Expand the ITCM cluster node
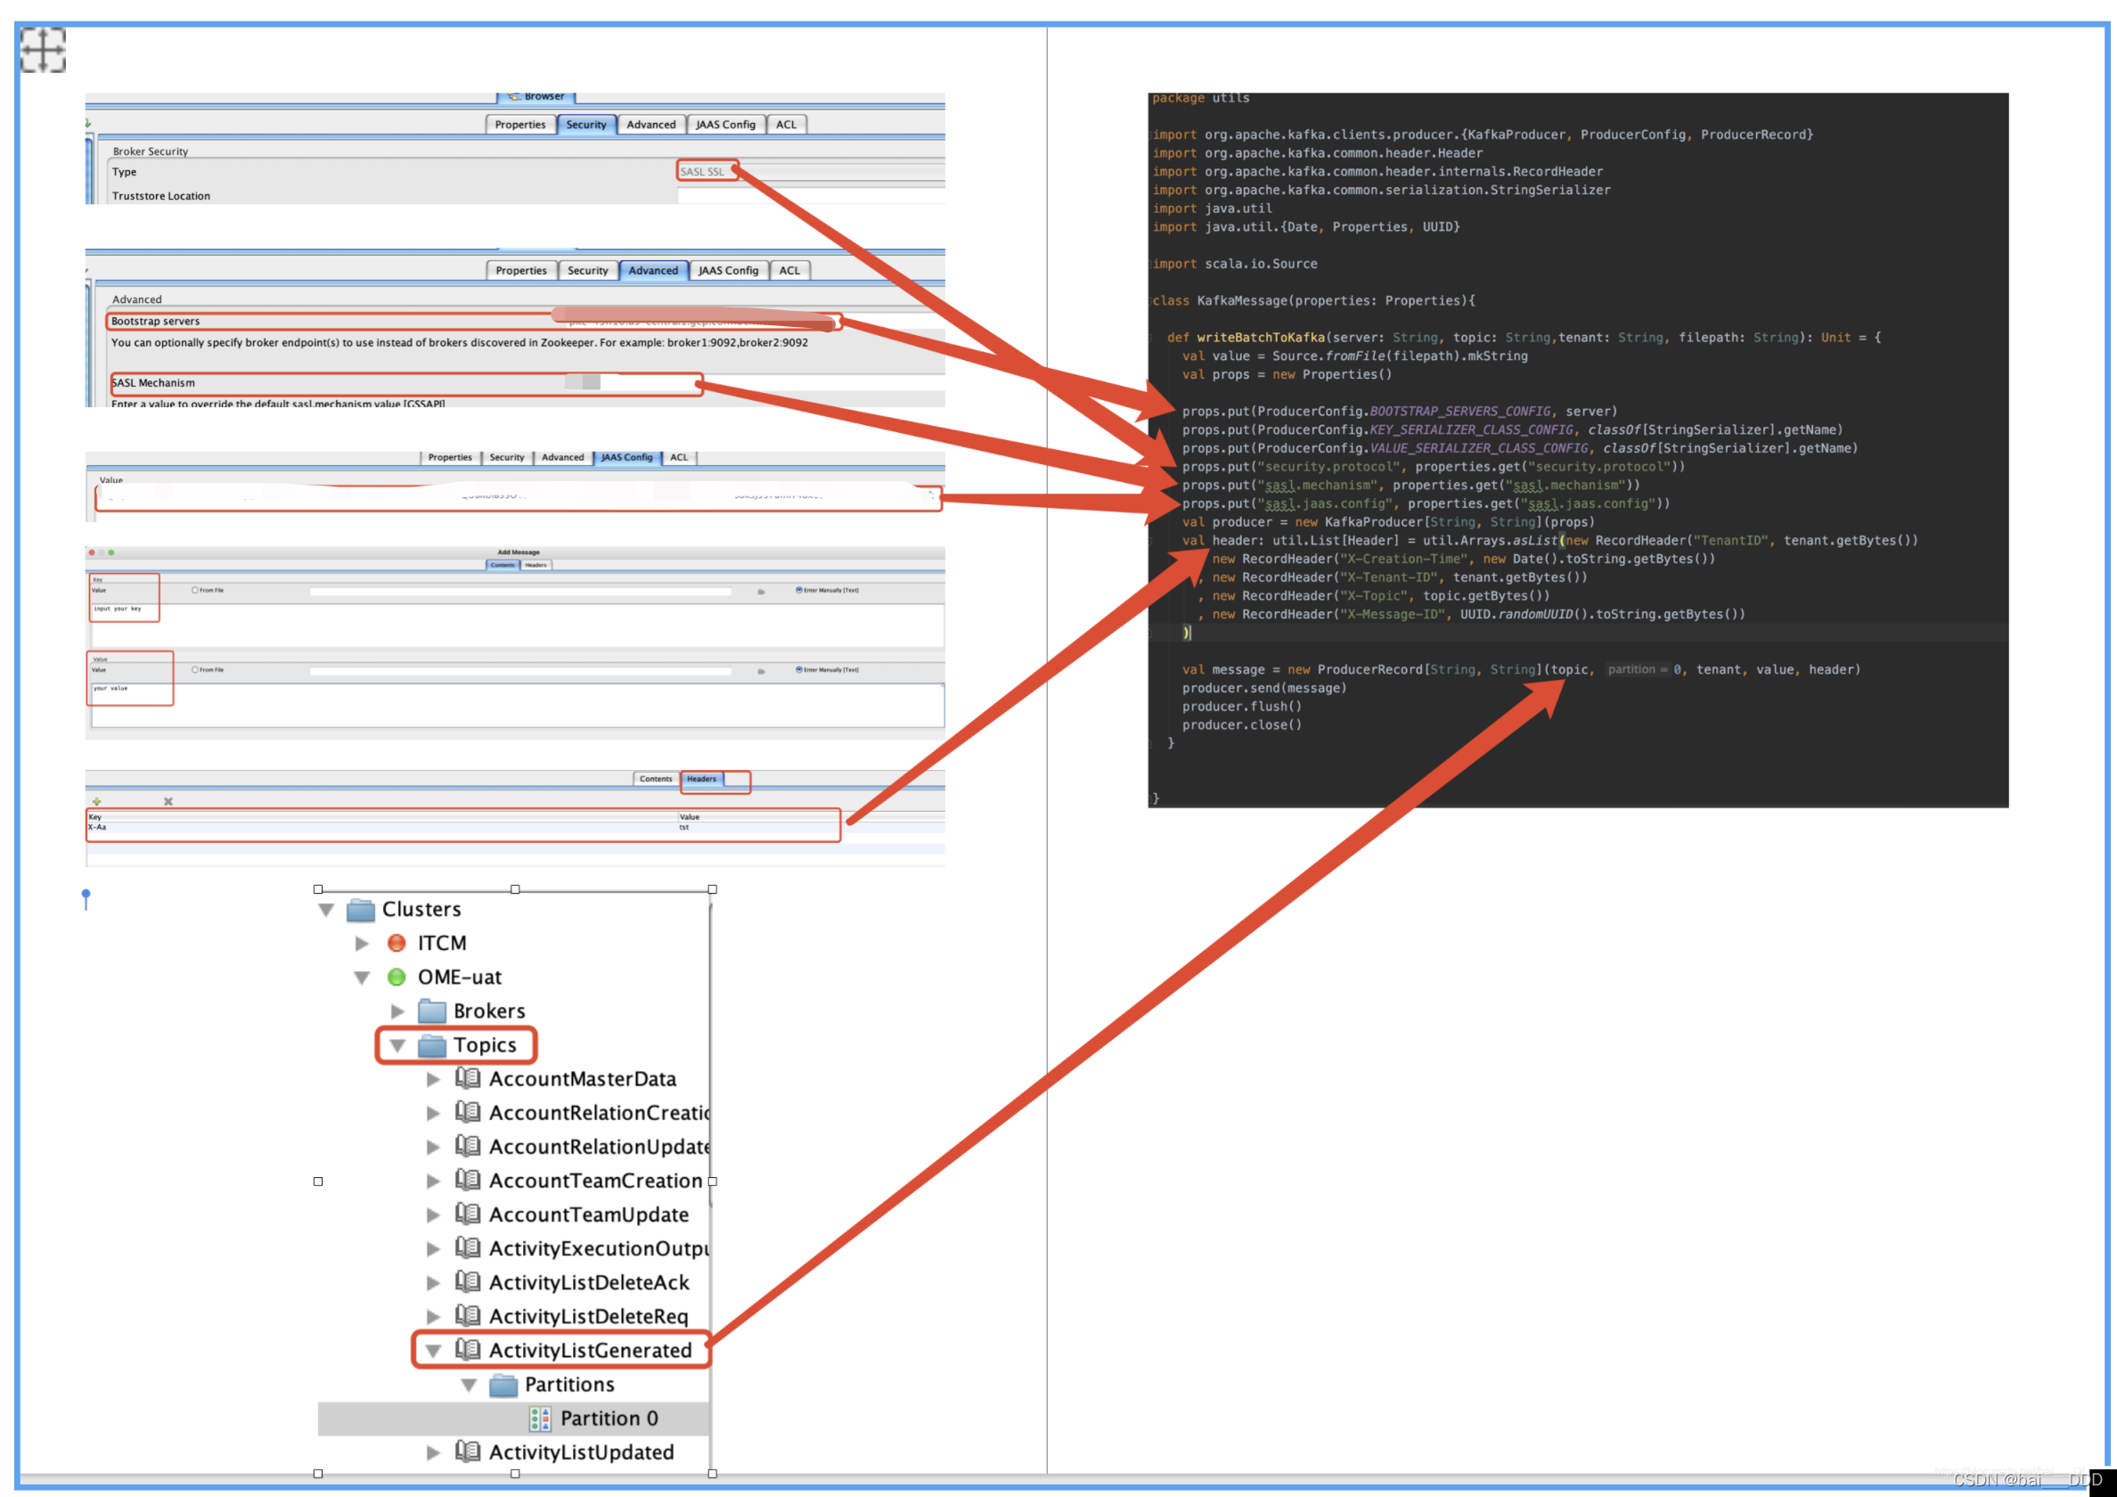This screenshot has width=2117, height=1497. coord(362,943)
